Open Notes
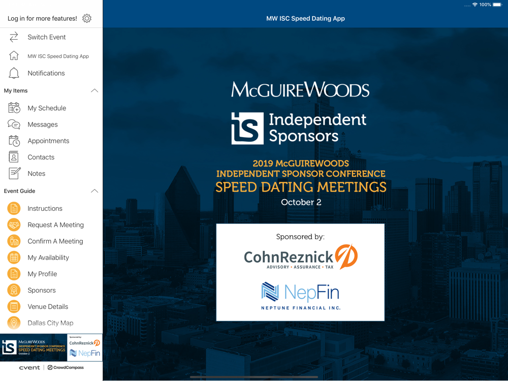508x381 pixels. (51, 173)
